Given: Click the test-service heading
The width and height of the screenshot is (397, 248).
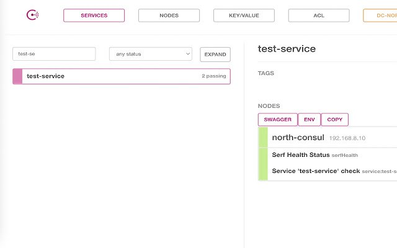Looking at the screenshot, I should (287, 49).
